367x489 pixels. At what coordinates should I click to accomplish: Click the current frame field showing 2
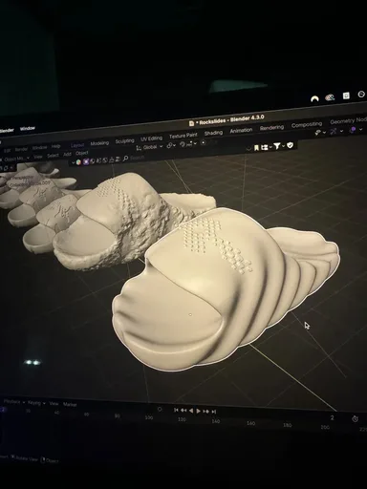coord(333,417)
